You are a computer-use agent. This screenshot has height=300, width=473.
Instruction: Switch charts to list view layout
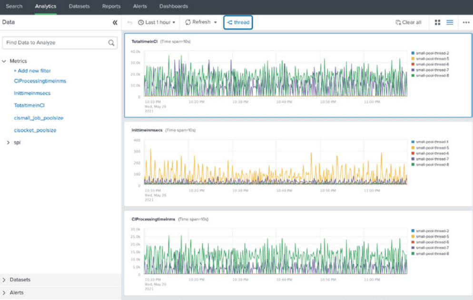pyautogui.click(x=450, y=22)
